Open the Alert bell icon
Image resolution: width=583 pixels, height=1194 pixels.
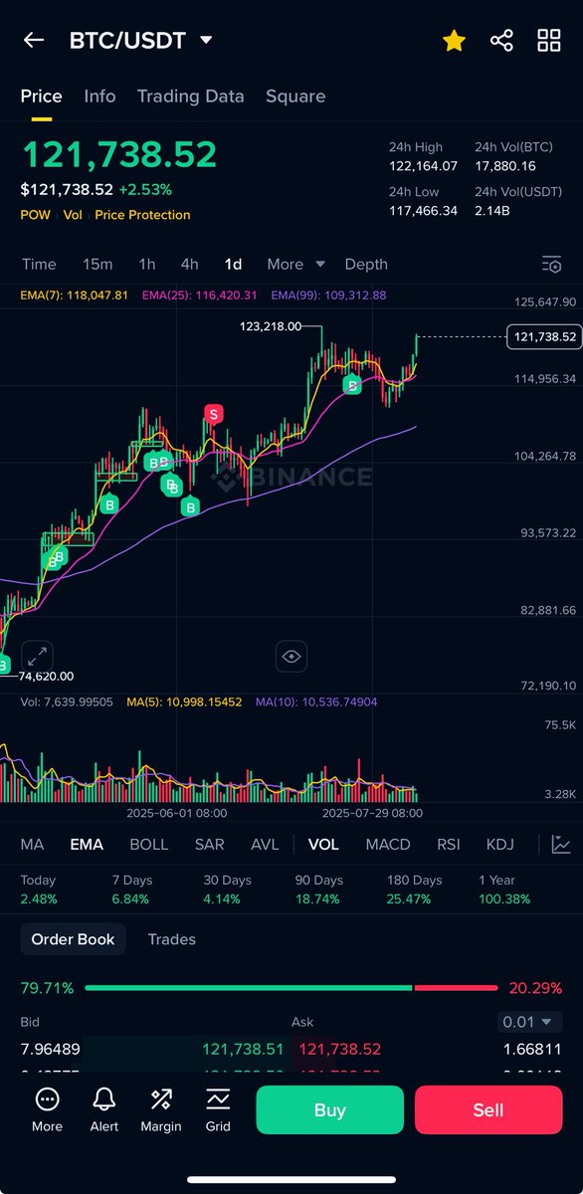tap(103, 1108)
